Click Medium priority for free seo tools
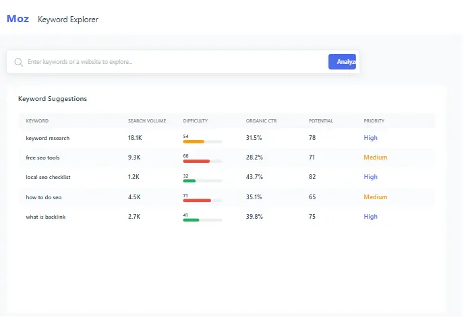 click(376, 157)
